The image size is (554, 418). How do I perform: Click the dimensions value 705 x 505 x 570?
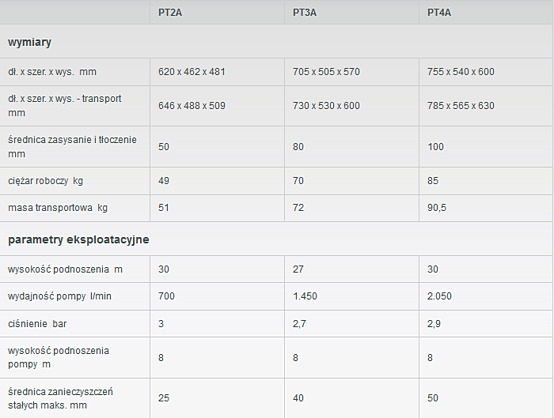(326, 72)
